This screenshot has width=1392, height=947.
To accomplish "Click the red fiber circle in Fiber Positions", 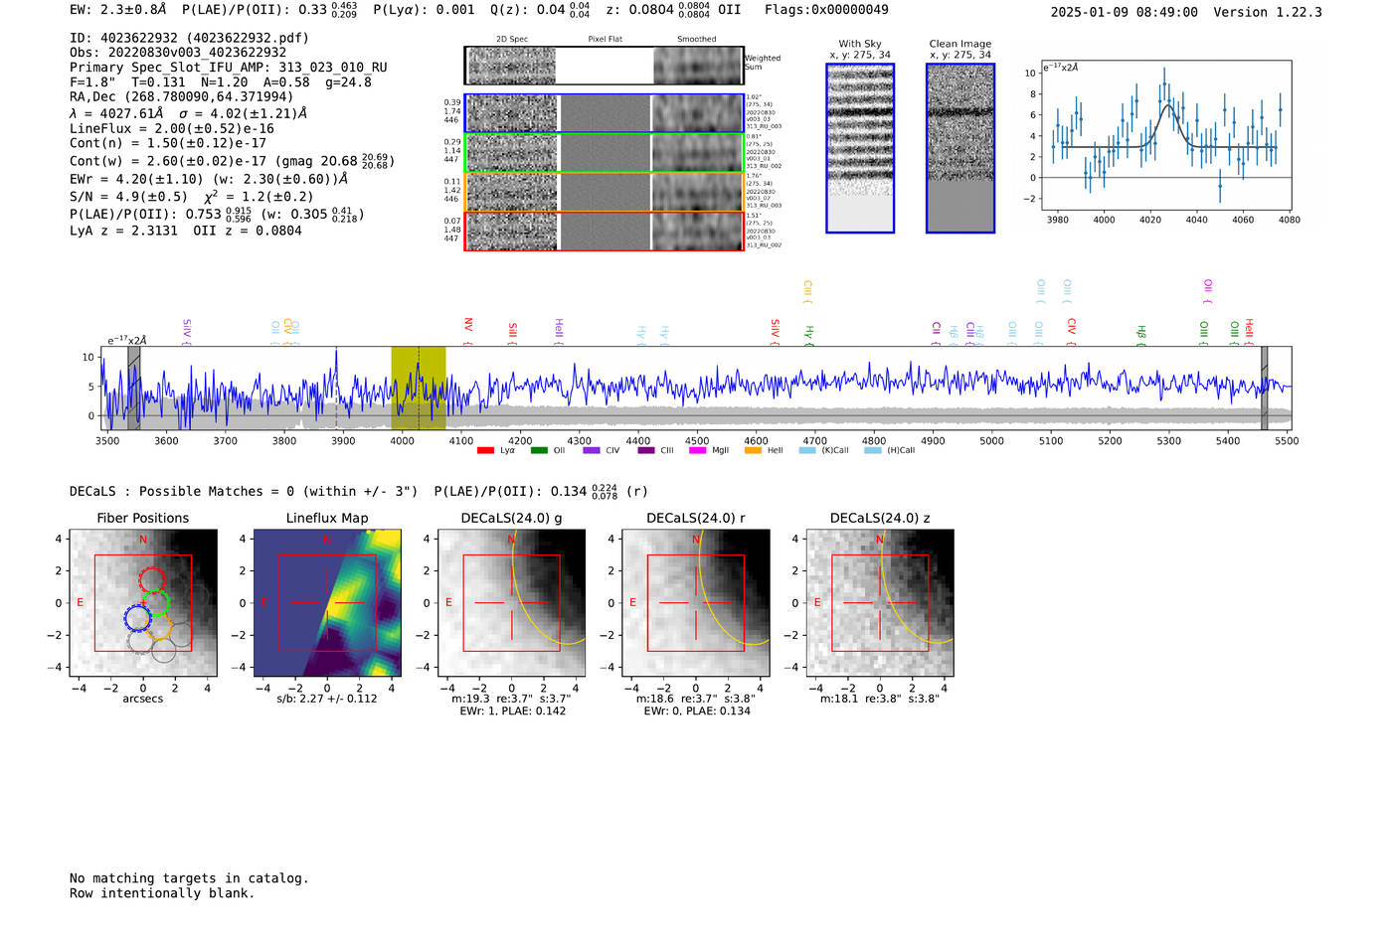I will (x=152, y=581).
